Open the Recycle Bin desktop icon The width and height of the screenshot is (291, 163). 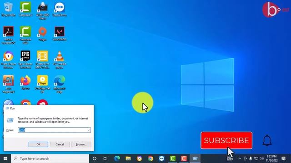pos(8,9)
